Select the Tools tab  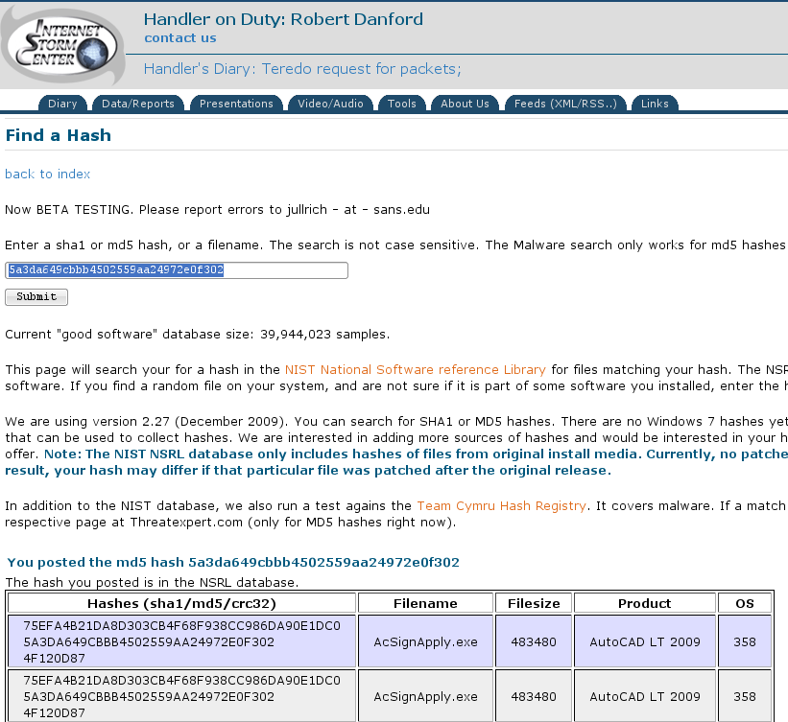401,104
